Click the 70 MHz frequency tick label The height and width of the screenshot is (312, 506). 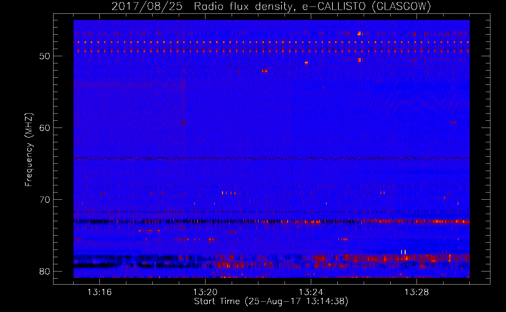[x=45, y=200]
